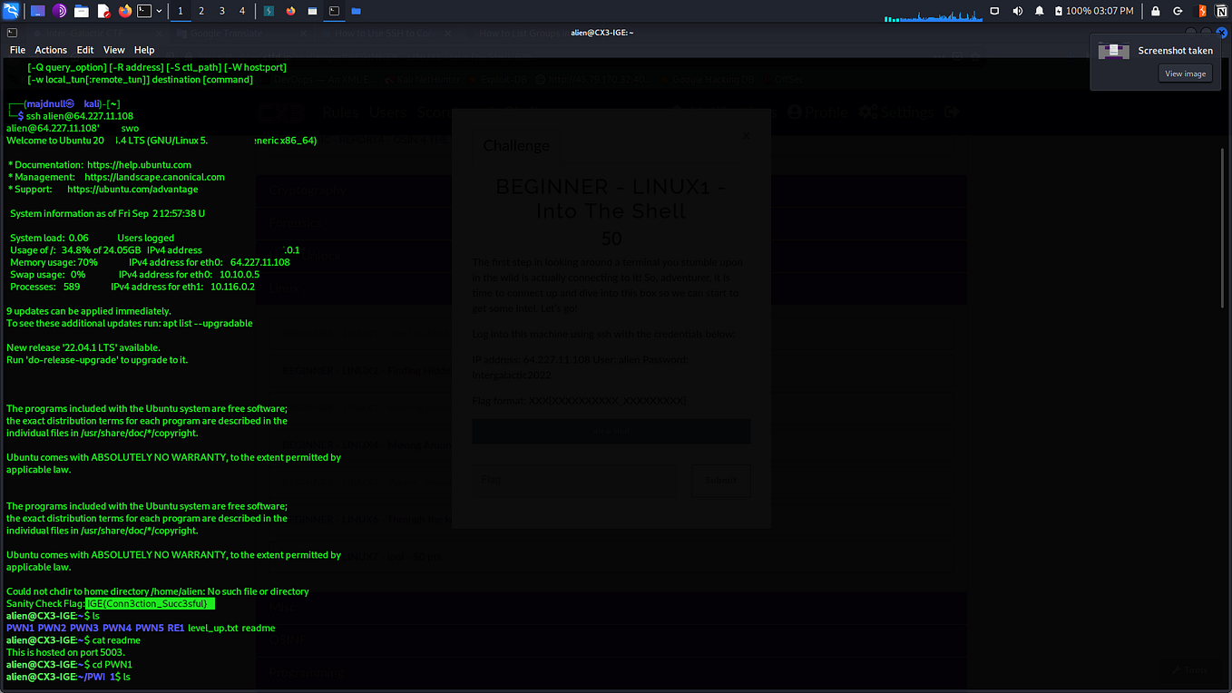Open the Actions menu in the terminal
The image size is (1232, 693).
click(51, 50)
